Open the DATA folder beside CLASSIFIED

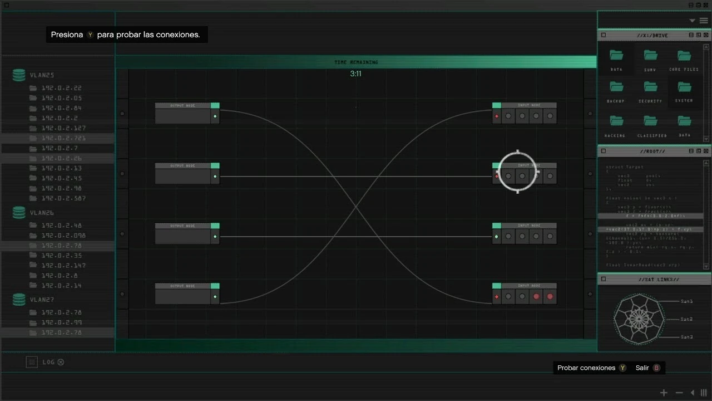point(684,121)
